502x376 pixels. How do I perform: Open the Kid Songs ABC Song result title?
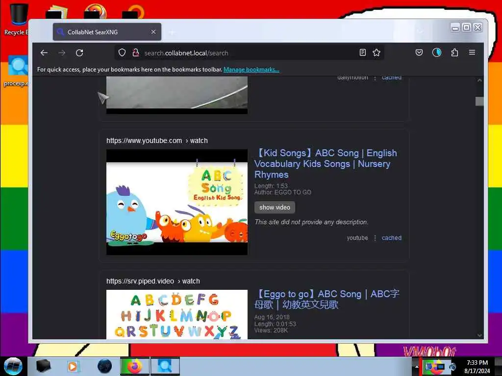point(326,164)
